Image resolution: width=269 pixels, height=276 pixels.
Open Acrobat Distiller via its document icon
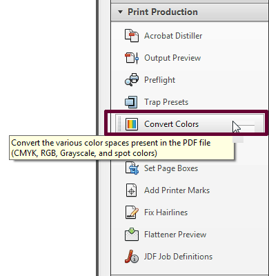(x=132, y=36)
